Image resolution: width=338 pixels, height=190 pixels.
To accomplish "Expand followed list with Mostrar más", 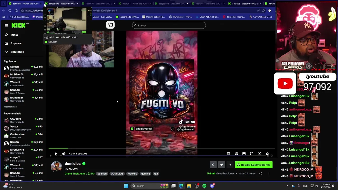I will tap(10, 107).
